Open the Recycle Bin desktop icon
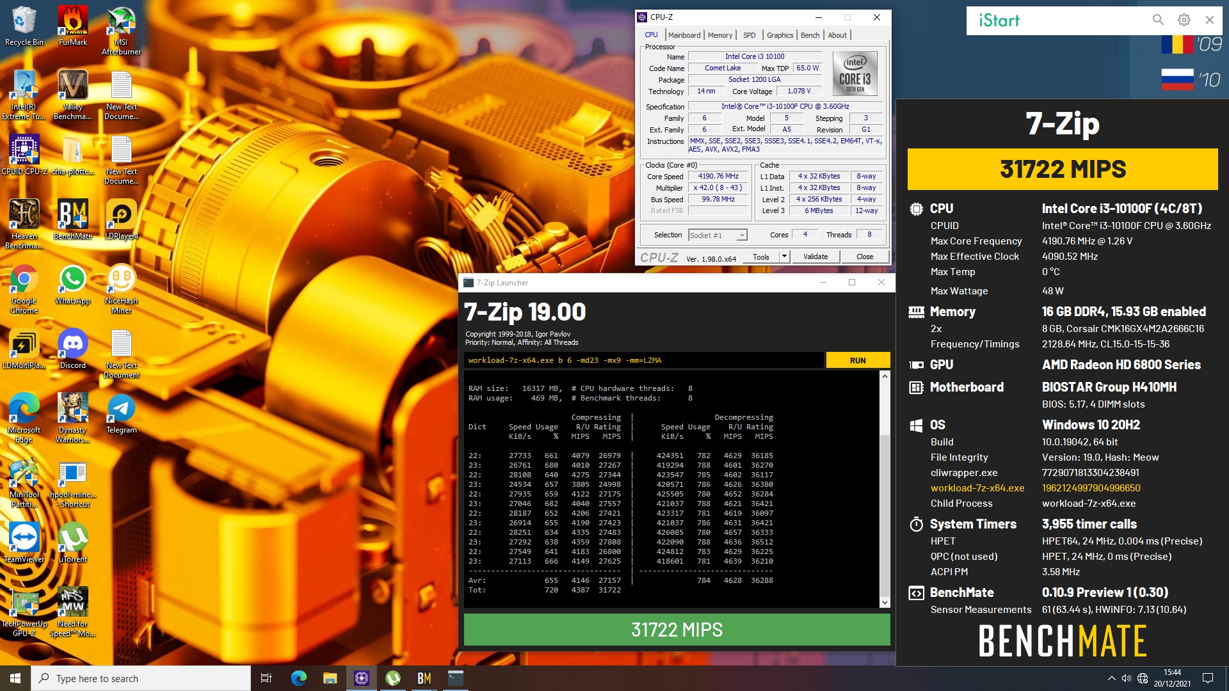The width and height of the screenshot is (1229, 691). (24, 26)
